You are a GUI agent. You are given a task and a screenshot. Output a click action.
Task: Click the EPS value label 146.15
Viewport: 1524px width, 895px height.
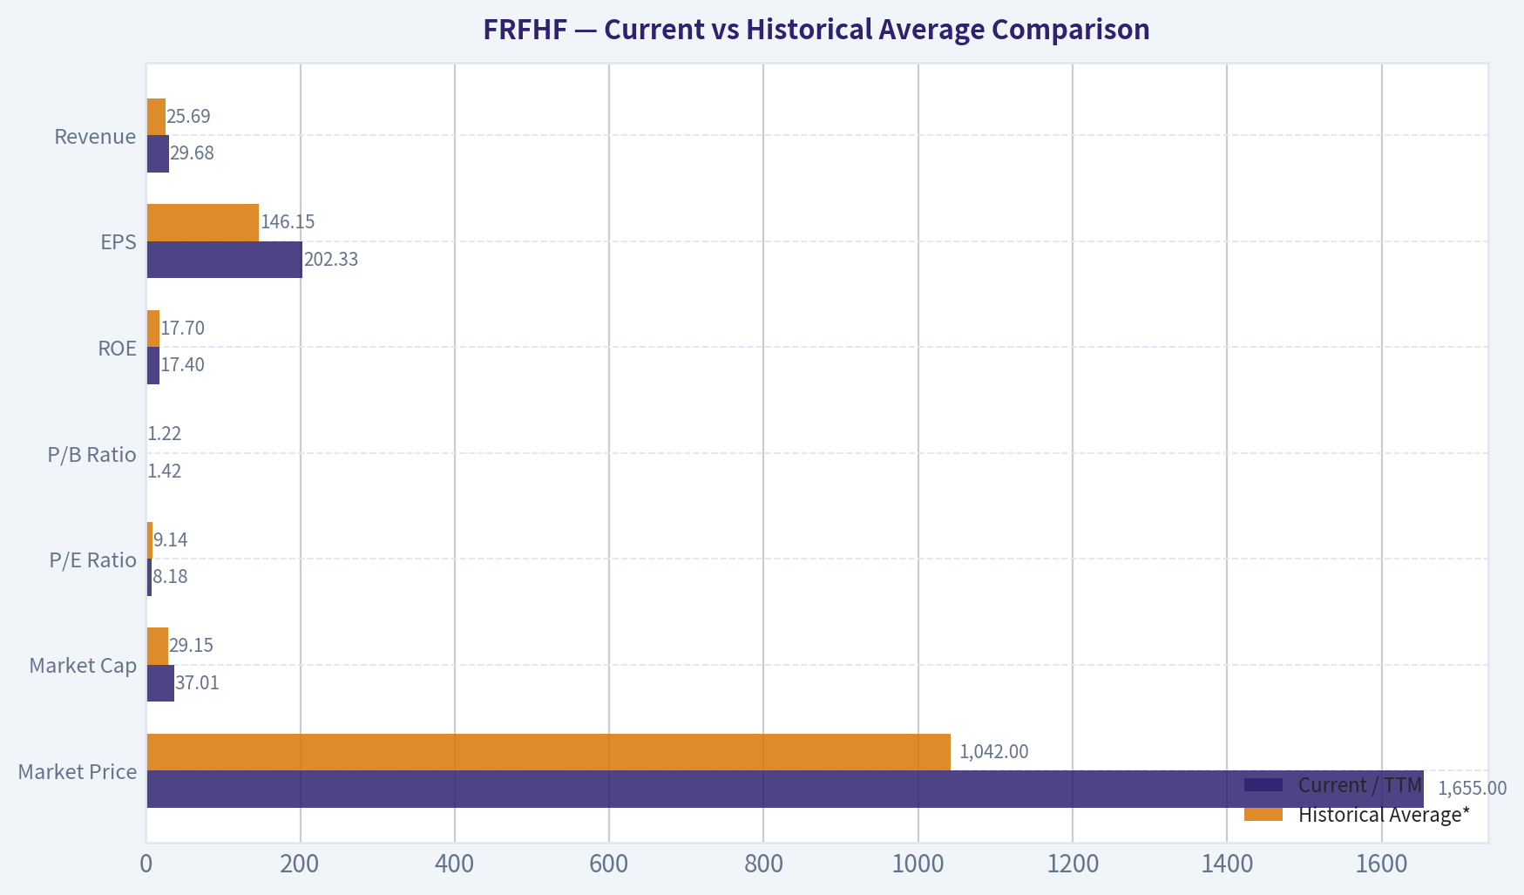click(288, 222)
